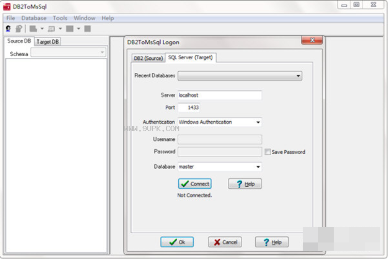Click the bottom Help button beside Cancel

(x=272, y=242)
